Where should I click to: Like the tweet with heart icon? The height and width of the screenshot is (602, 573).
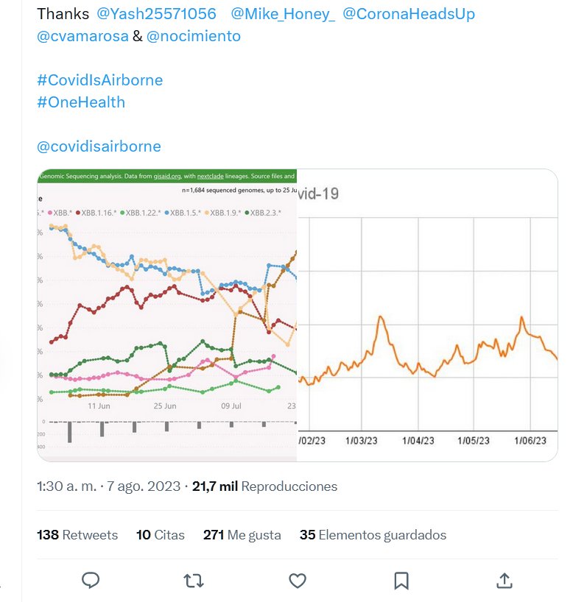coord(297,581)
